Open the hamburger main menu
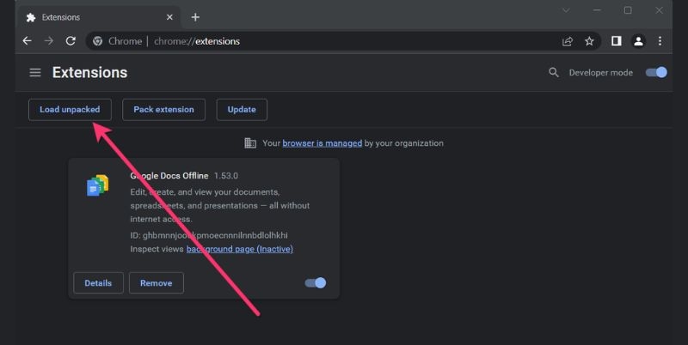Image resolution: width=688 pixels, height=345 pixels. tap(35, 73)
